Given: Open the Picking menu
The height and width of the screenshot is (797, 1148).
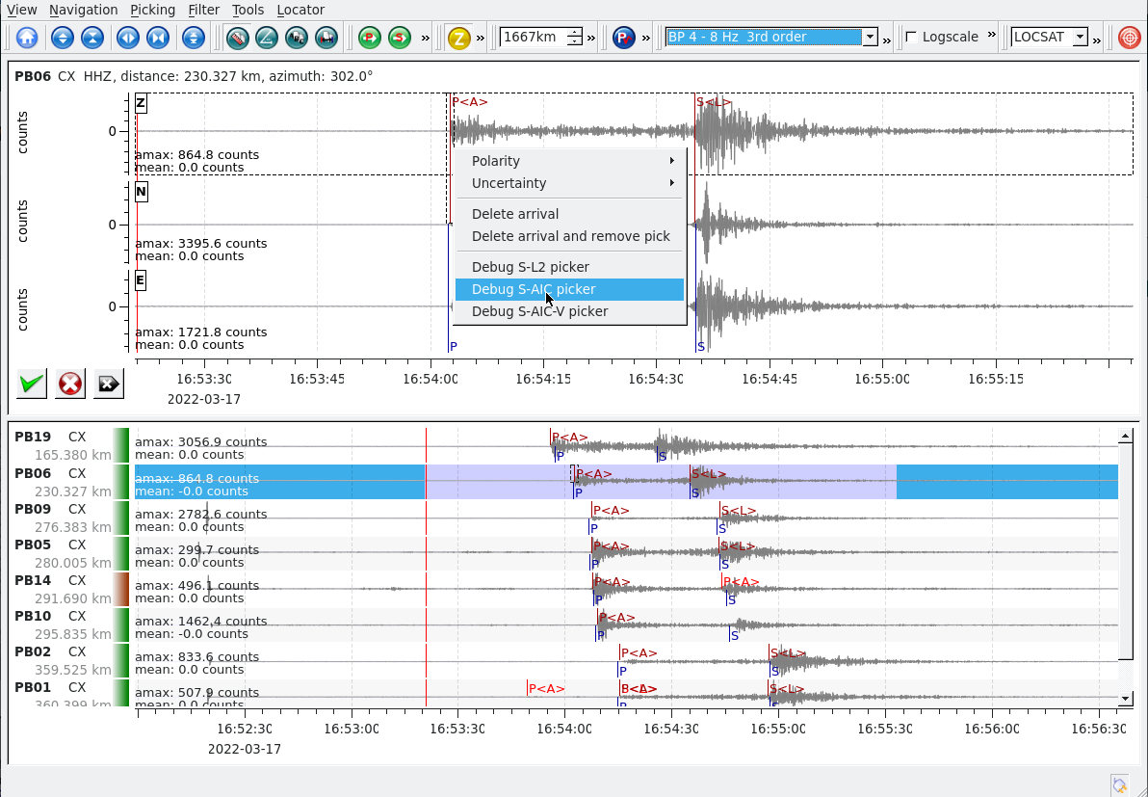Looking at the screenshot, I should 152,10.
